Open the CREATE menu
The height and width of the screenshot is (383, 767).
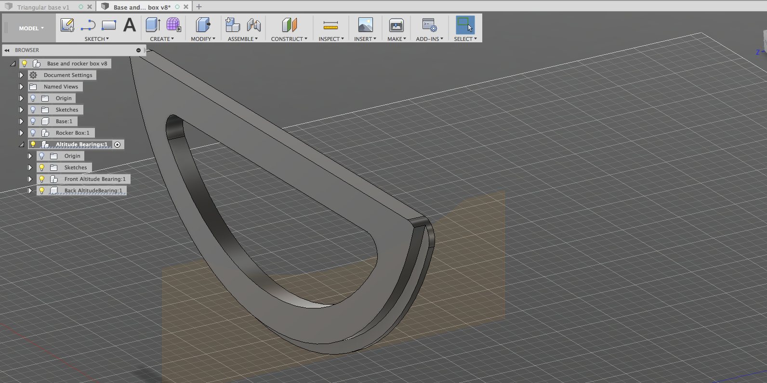point(162,39)
